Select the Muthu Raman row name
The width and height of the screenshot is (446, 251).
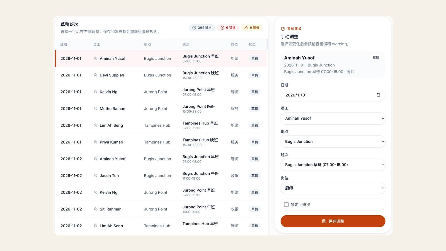point(112,108)
